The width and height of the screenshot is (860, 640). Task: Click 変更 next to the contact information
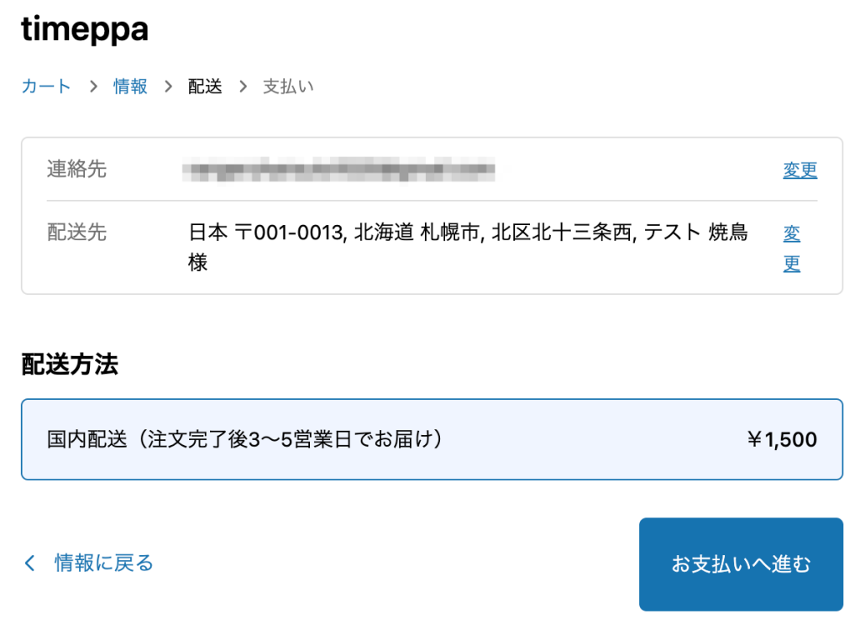pyautogui.click(x=800, y=170)
